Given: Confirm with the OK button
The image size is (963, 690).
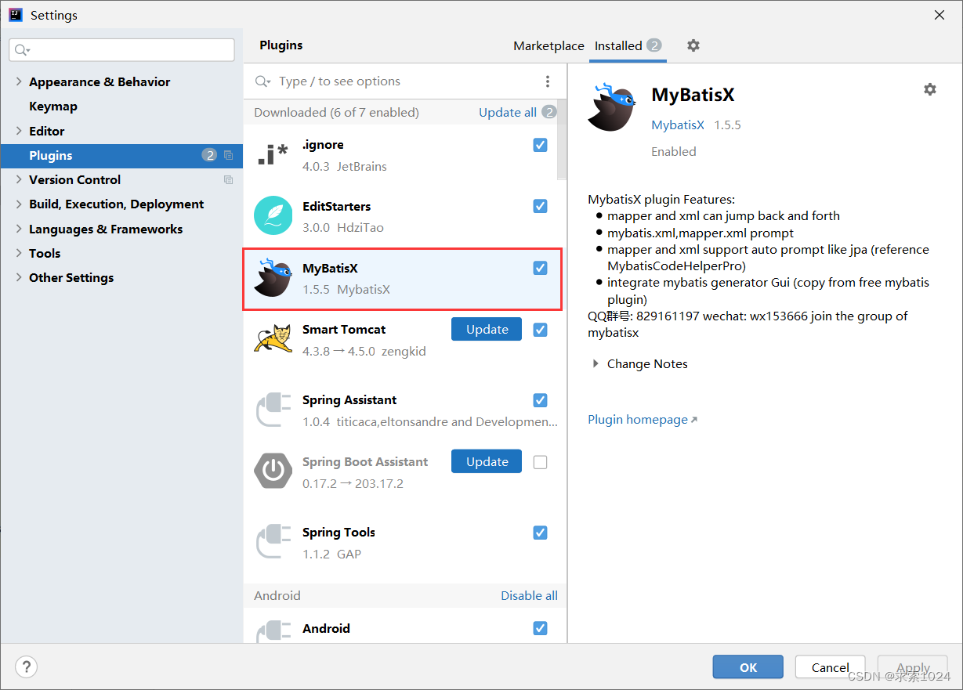Looking at the screenshot, I should [748, 667].
